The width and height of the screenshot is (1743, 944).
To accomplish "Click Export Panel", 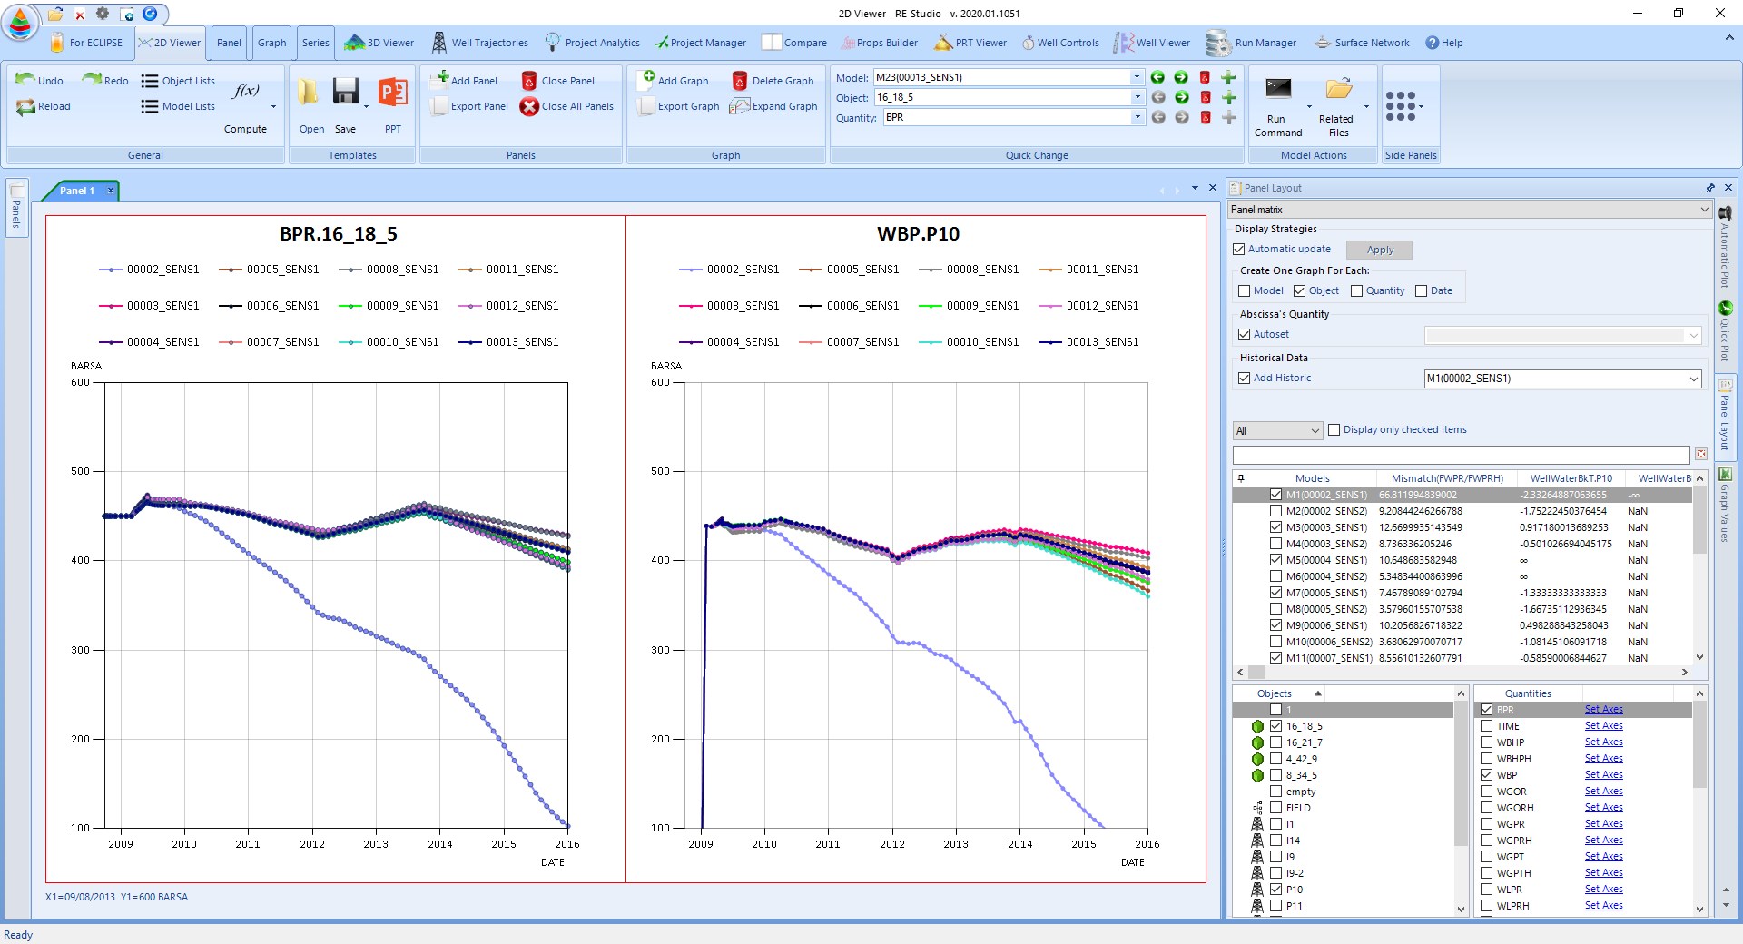I will 469,106.
